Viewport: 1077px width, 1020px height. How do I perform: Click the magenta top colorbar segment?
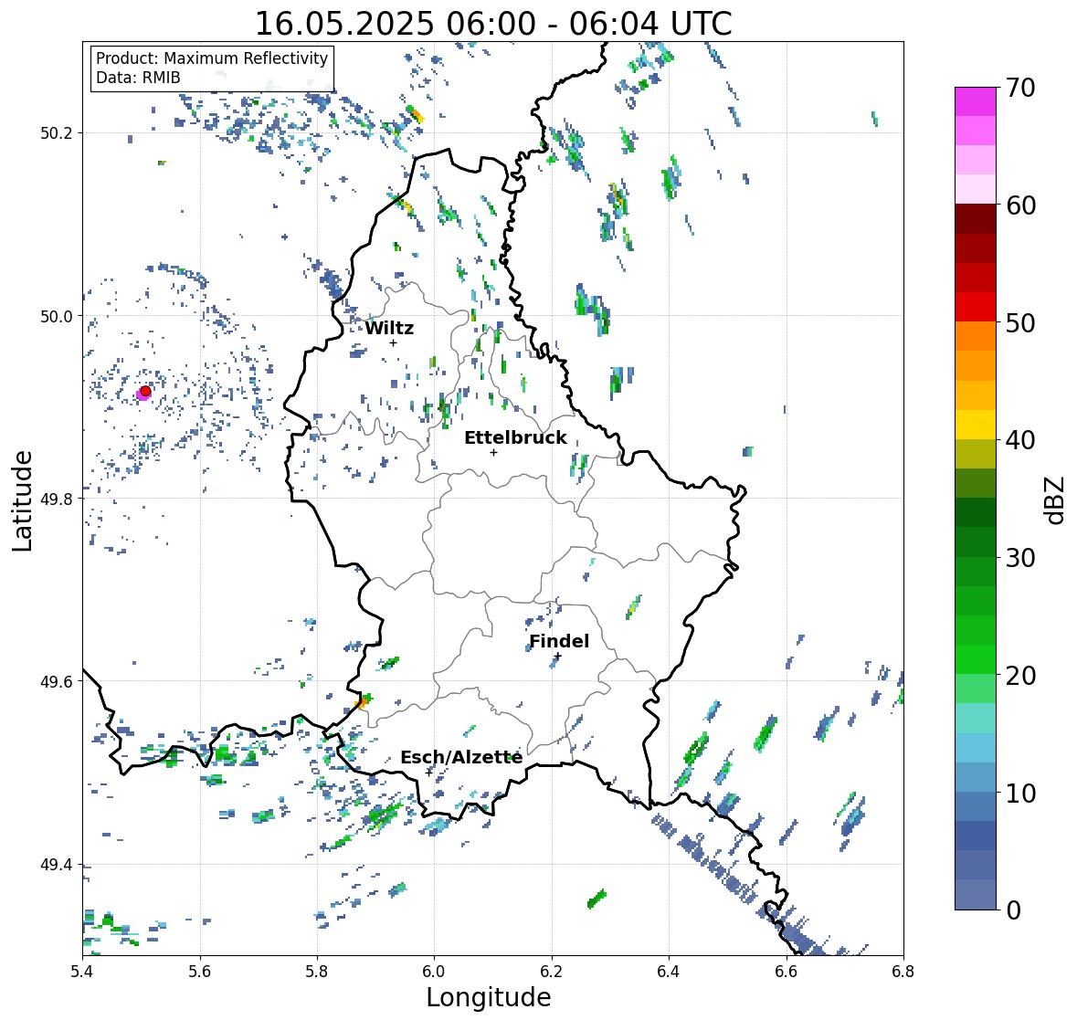click(976, 101)
